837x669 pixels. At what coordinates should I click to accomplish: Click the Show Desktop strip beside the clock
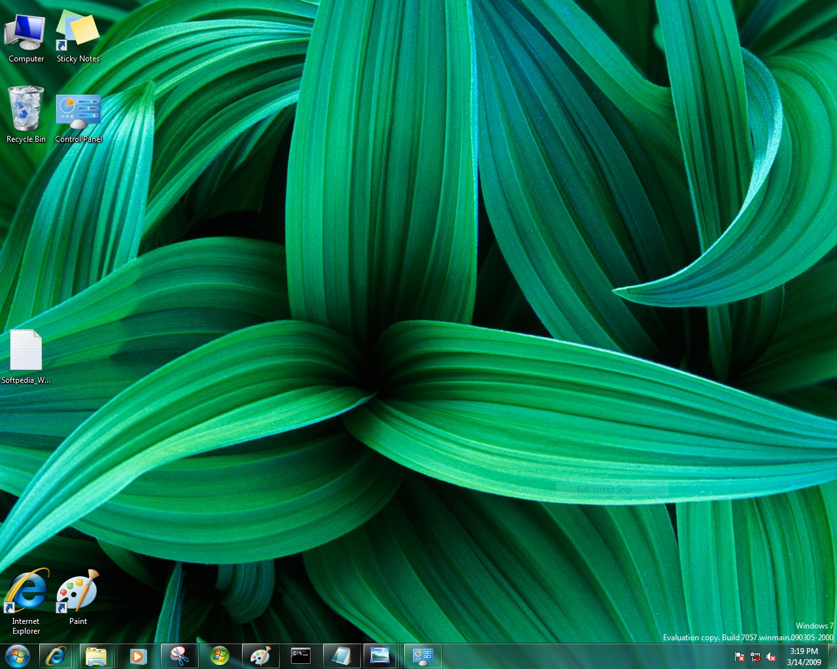click(x=832, y=656)
